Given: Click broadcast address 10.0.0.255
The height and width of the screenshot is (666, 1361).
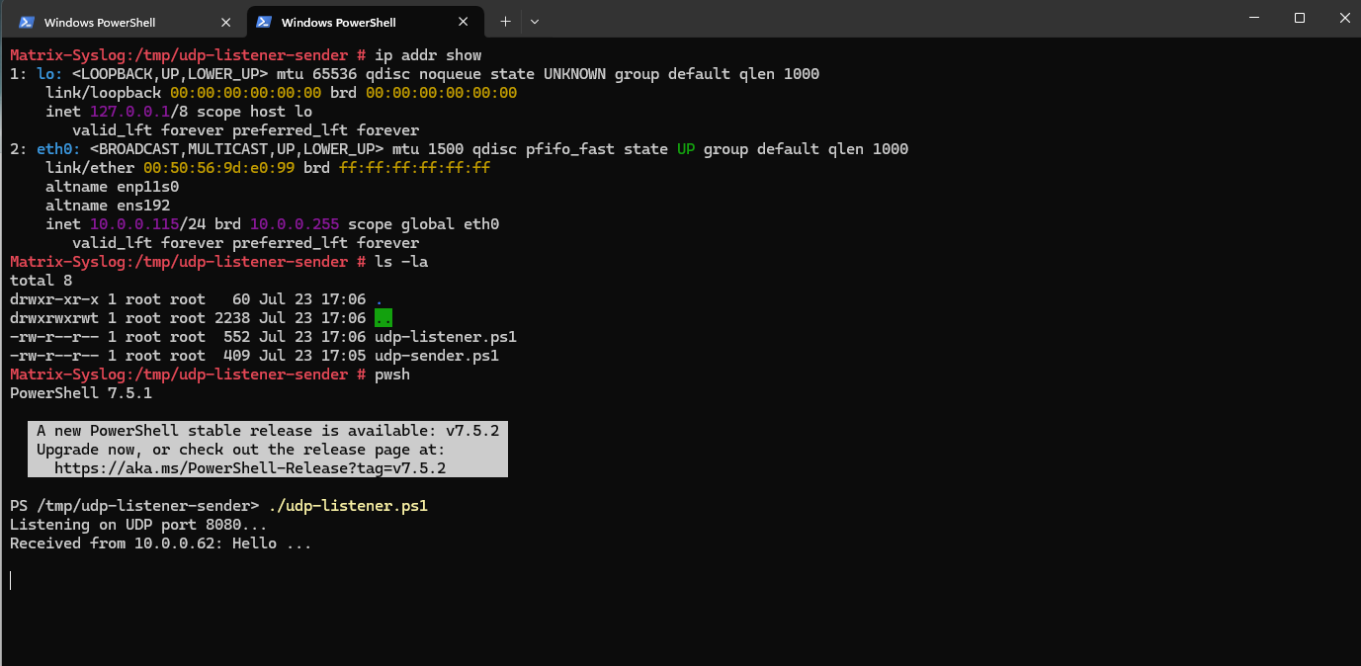Looking at the screenshot, I should pos(295,224).
